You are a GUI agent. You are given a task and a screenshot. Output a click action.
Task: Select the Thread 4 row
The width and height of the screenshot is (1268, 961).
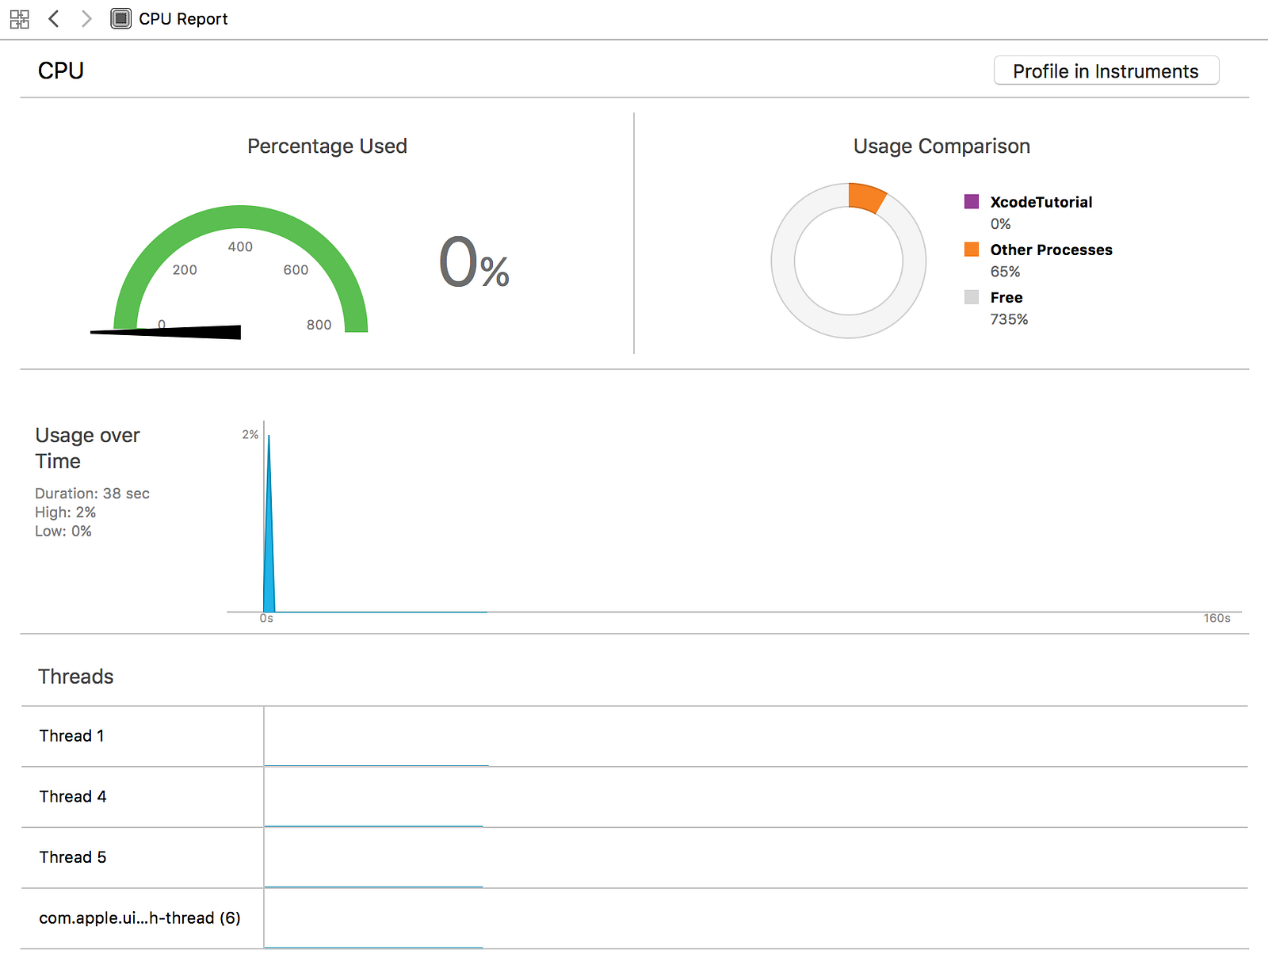(x=634, y=797)
